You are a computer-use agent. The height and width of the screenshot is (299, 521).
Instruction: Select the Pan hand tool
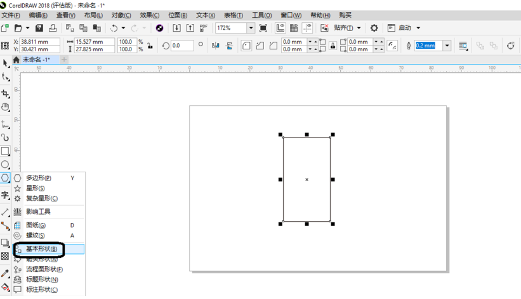pos(5,107)
